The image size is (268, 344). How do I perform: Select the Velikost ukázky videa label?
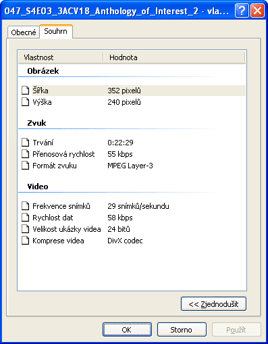click(x=67, y=229)
